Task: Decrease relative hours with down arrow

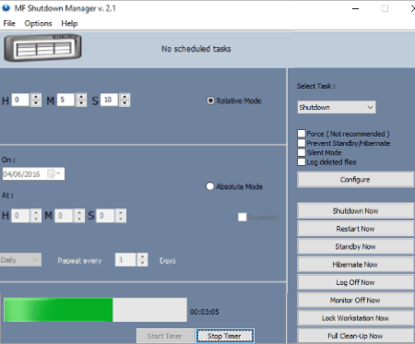Action: pos(36,103)
